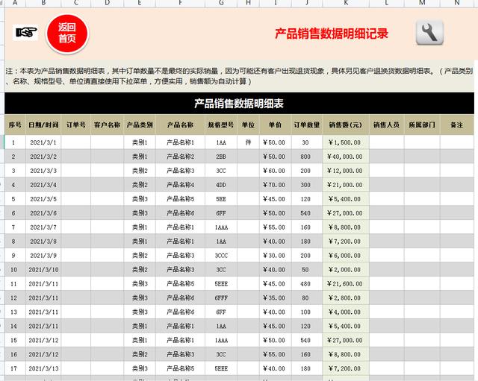The height and width of the screenshot is (381, 478).
Task: Select unit price ¥70.00
Action: click(276, 185)
